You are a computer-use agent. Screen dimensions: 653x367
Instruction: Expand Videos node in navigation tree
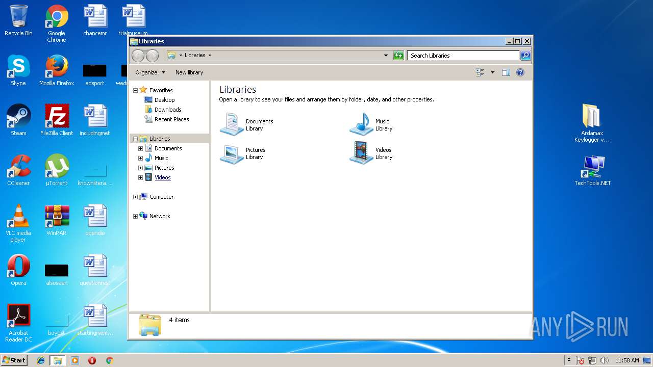pos(140,177)
